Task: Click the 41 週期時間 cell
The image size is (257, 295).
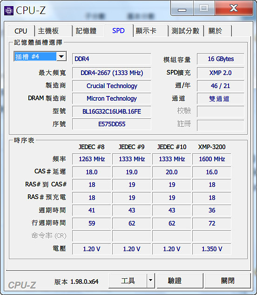Action: click(92, 210)
